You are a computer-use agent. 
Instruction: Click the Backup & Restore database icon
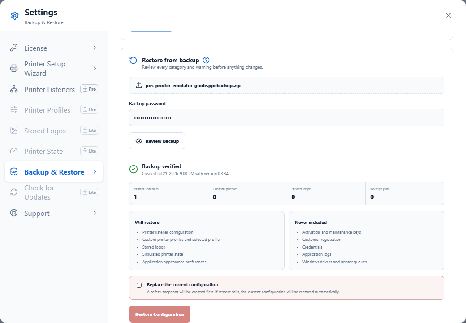point(14,172)
